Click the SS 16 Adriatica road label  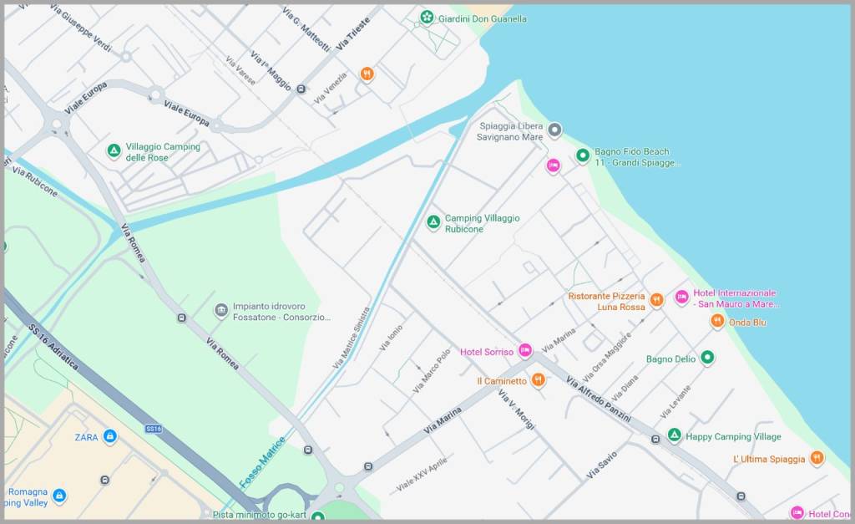click(53, 348)
